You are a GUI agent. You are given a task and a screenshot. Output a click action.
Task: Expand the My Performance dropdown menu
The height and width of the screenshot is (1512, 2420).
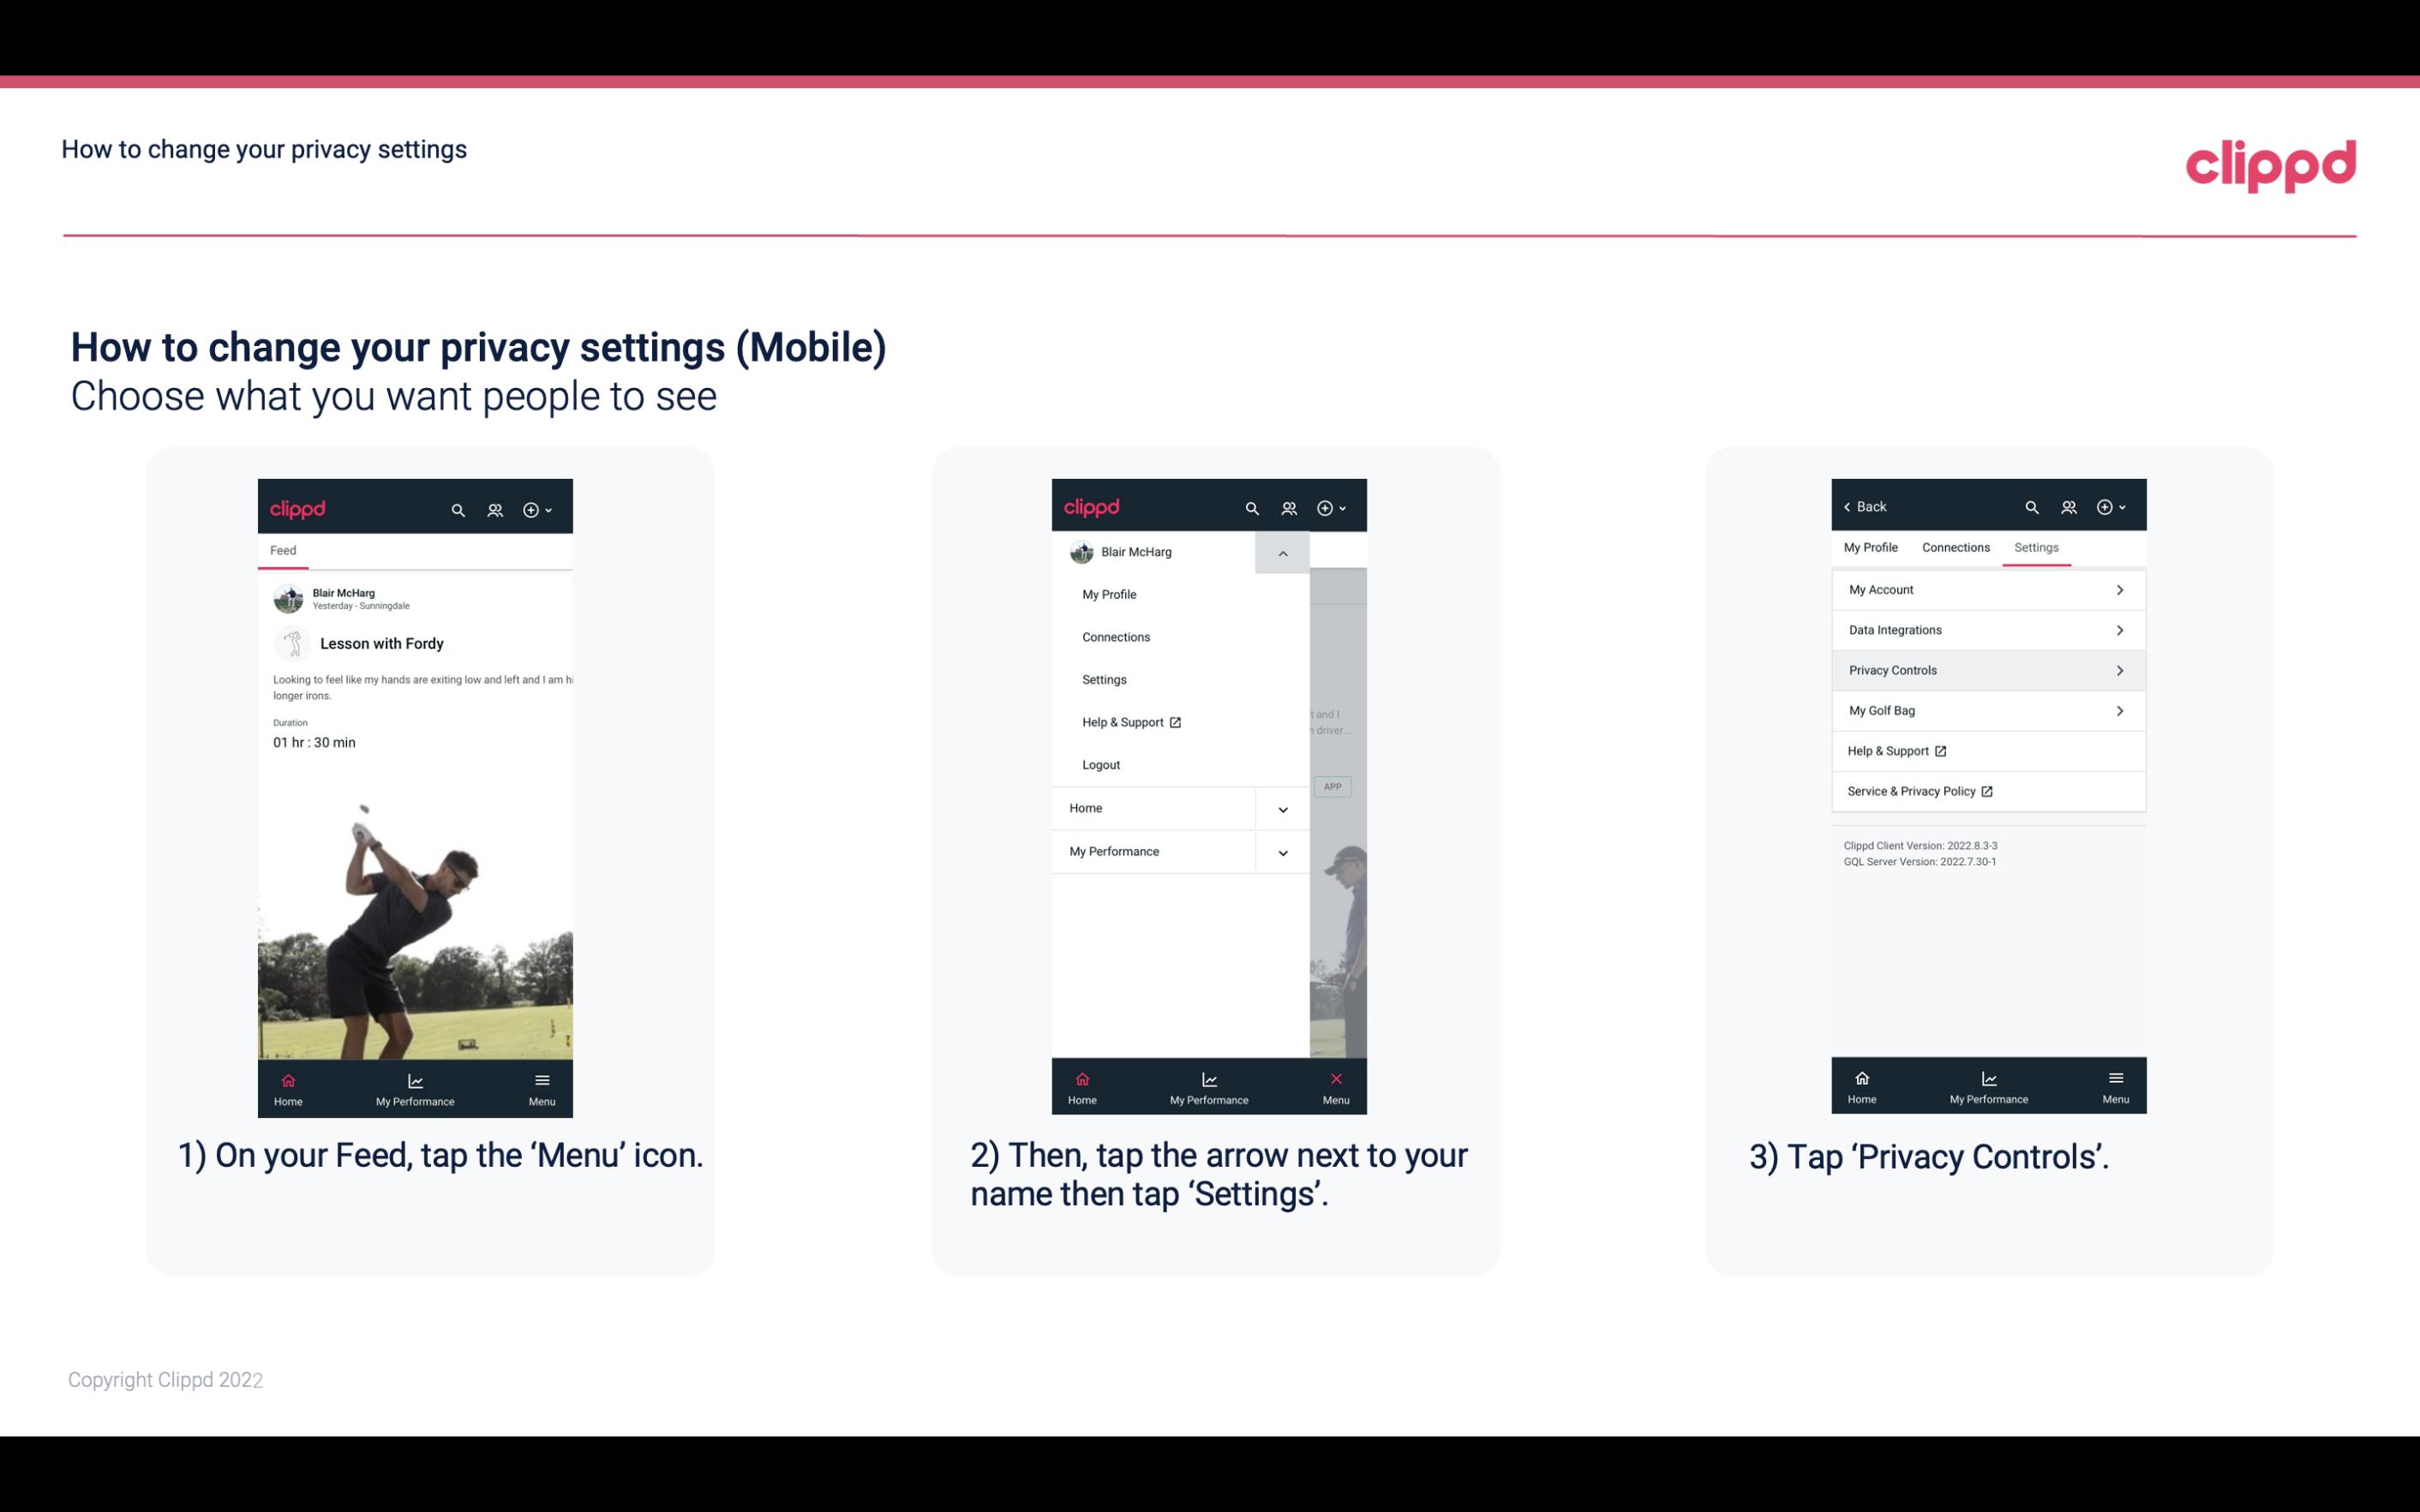click(1282, 852)
